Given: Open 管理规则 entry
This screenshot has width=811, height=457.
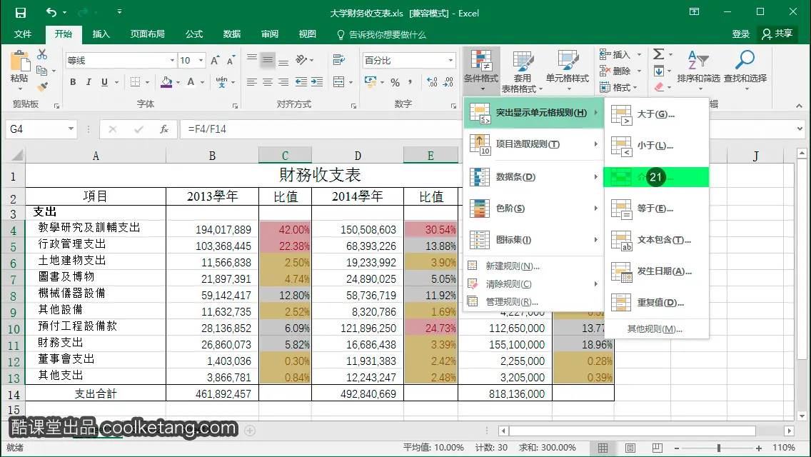Looking at the screenshot, I should pyautogui.click(x=533, y=302).
